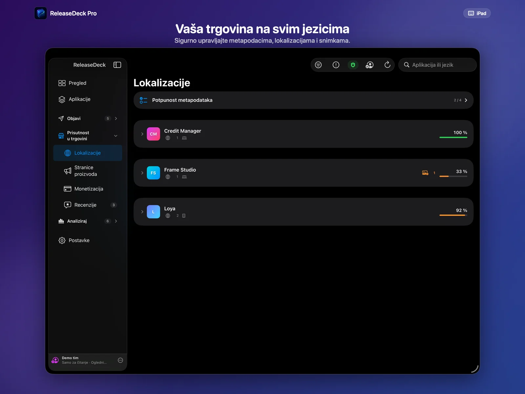
Task: Click the Credit Manager 100 % progress bar
Action: [x=453, y=137]
